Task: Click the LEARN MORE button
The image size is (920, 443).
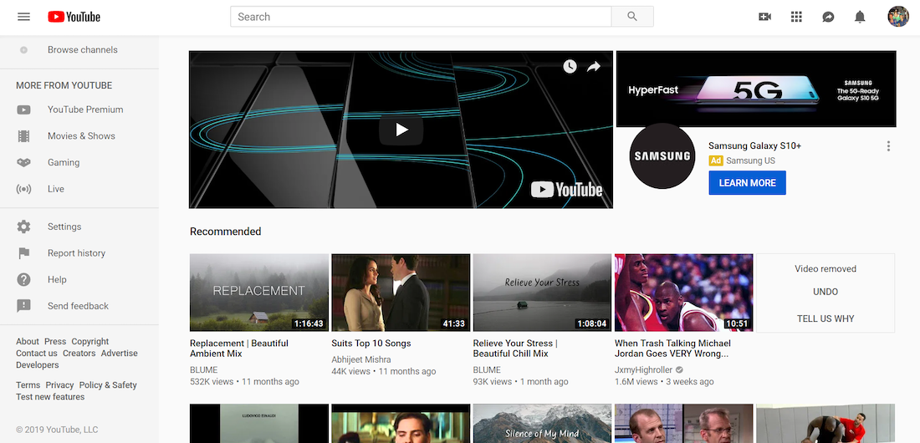Action: coord(747,183)
